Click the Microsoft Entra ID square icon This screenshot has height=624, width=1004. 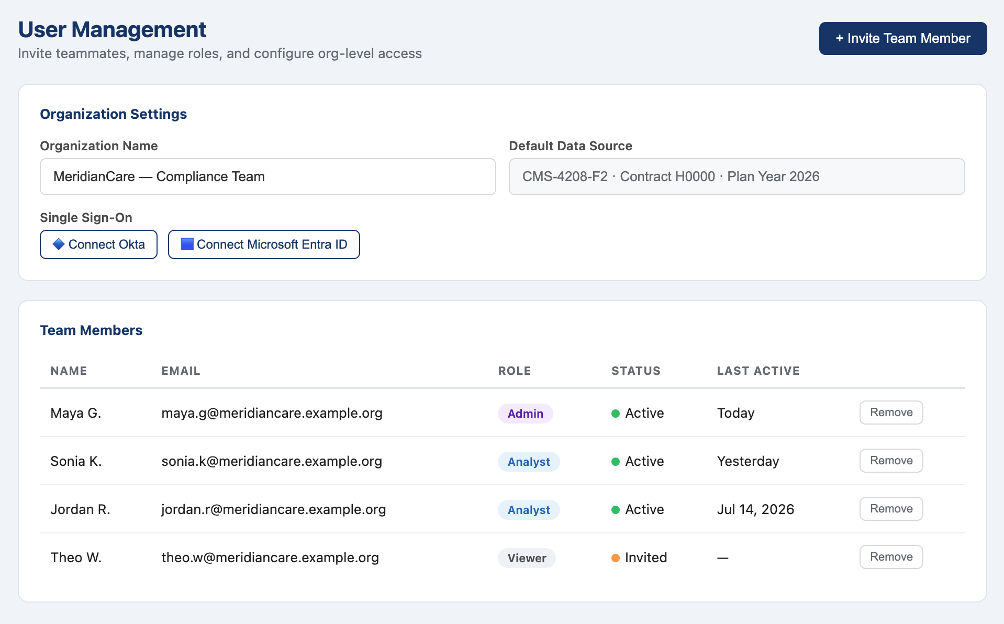pos(187,244)
